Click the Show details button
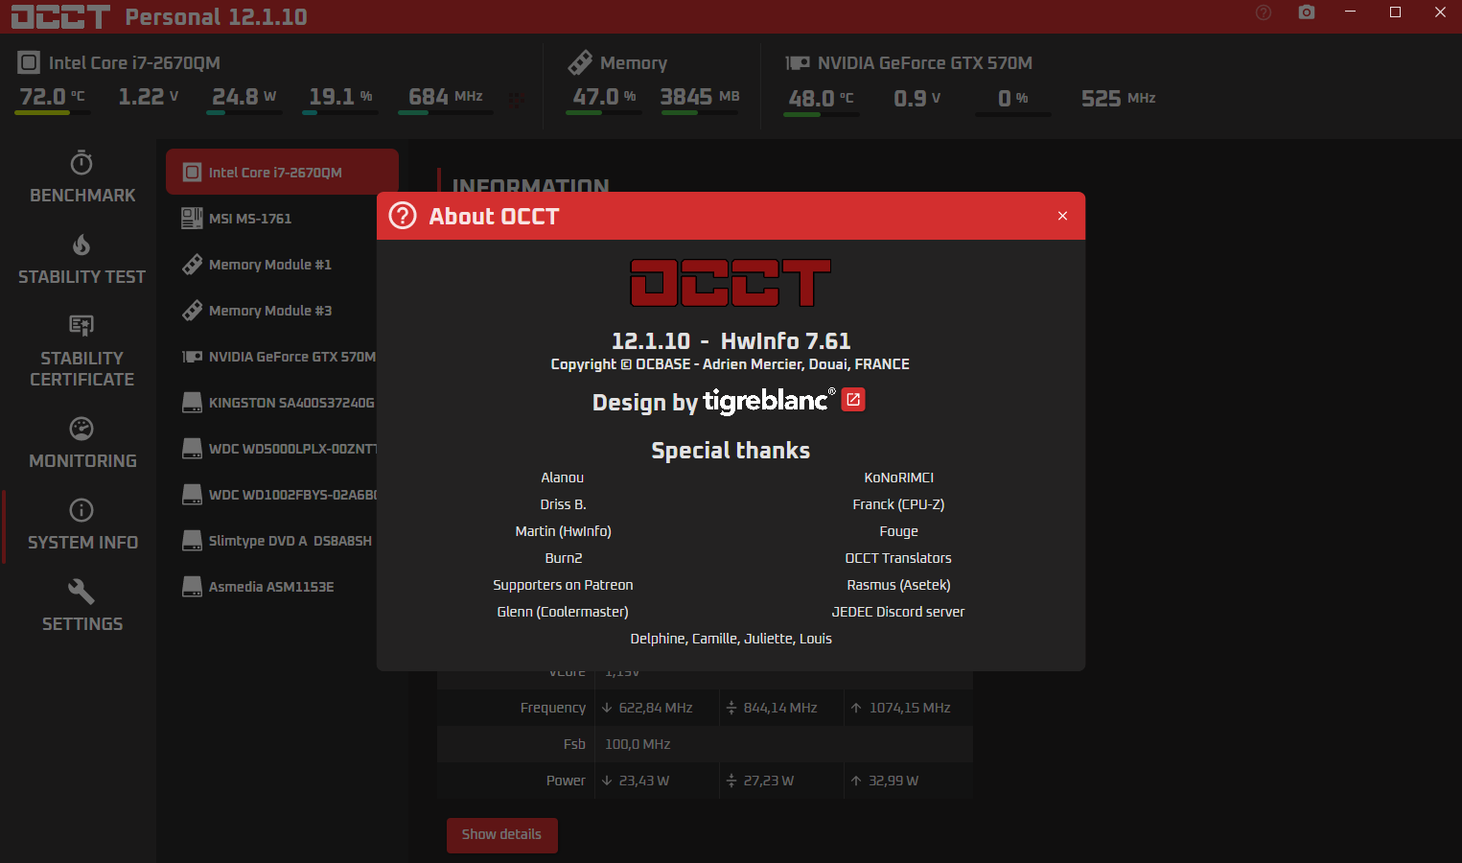Screen dimensions: 1462x863 [x=501, y=834]
